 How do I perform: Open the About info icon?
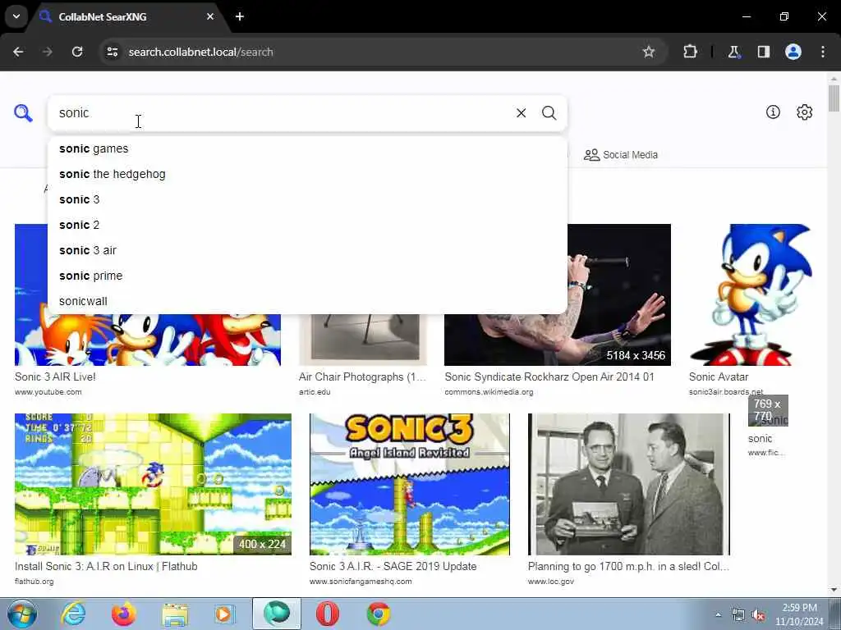click(773, 112)
